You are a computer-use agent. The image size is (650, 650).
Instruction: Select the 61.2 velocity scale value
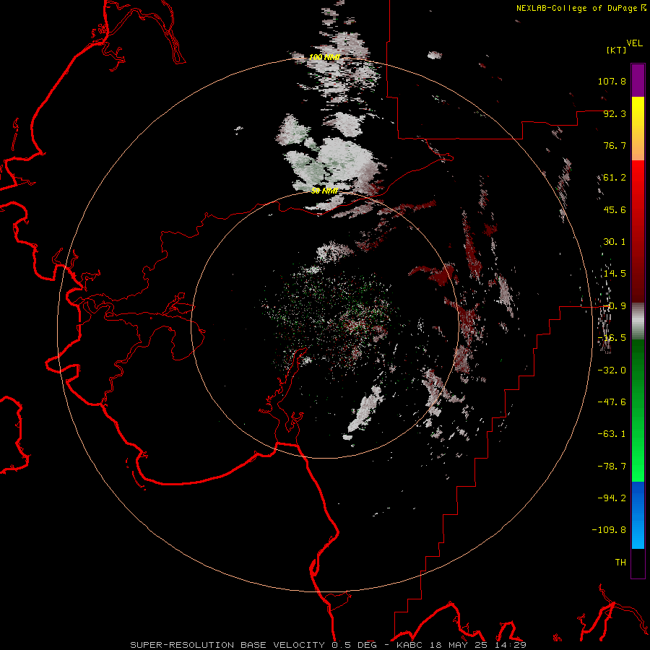[x=615, y=178]
